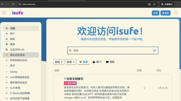181x101 pixels.
Task: Open sufe网络服务监控 link
Action: point(21,77)
